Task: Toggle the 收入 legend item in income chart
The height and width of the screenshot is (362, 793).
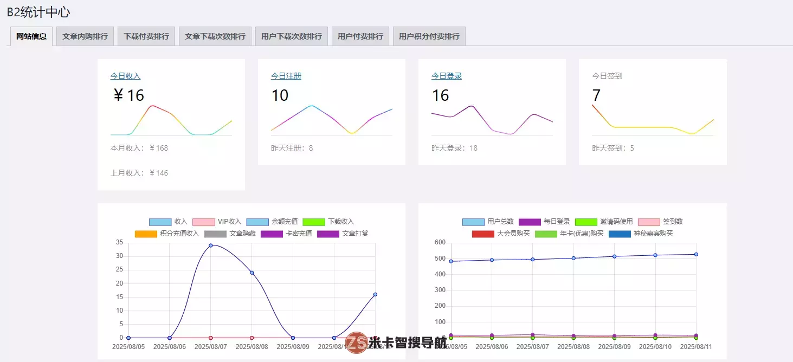Action: (x=168, y=222)
